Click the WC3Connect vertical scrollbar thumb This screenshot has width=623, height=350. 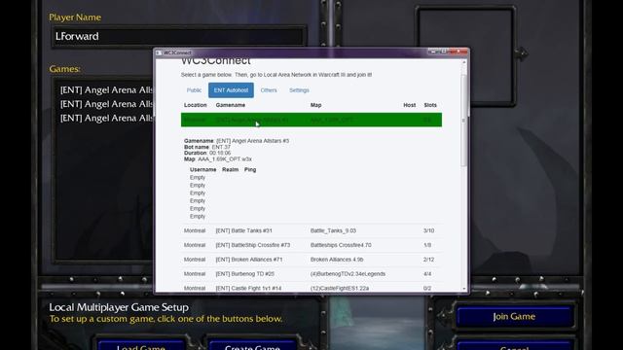tap(464, 121)
